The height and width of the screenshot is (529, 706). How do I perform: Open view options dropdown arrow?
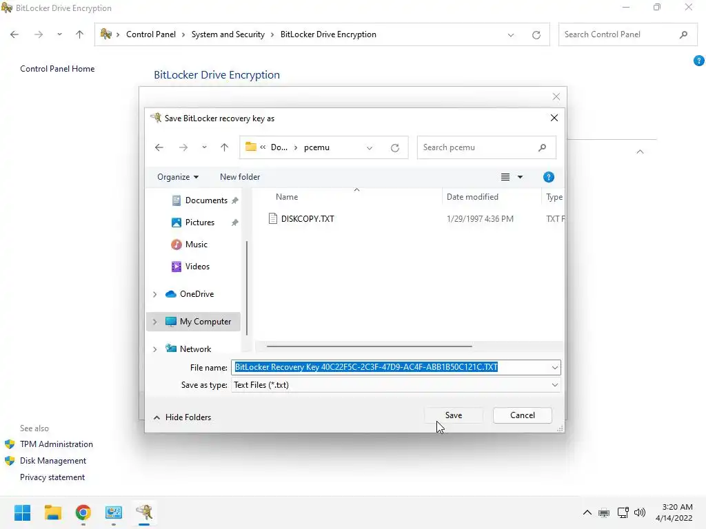pyautogui.click(x=520, y=177)
